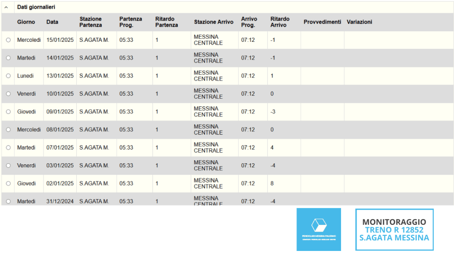The height and width of the screenshot is (255, 454).
Task: Select radio for 08/01/2025 Mercoledì
Action: click(x=8, y=130)
